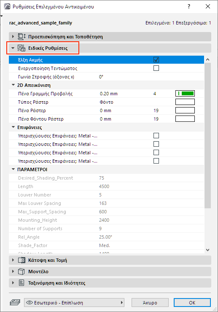Screen dimensions: 218x312
Task: Collapse the 2D Απεικόνιση group
Action: point(13,85)
